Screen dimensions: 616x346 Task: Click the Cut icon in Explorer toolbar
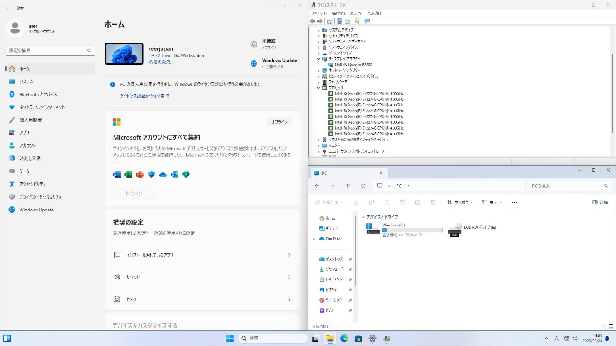(x=356, y=202)
